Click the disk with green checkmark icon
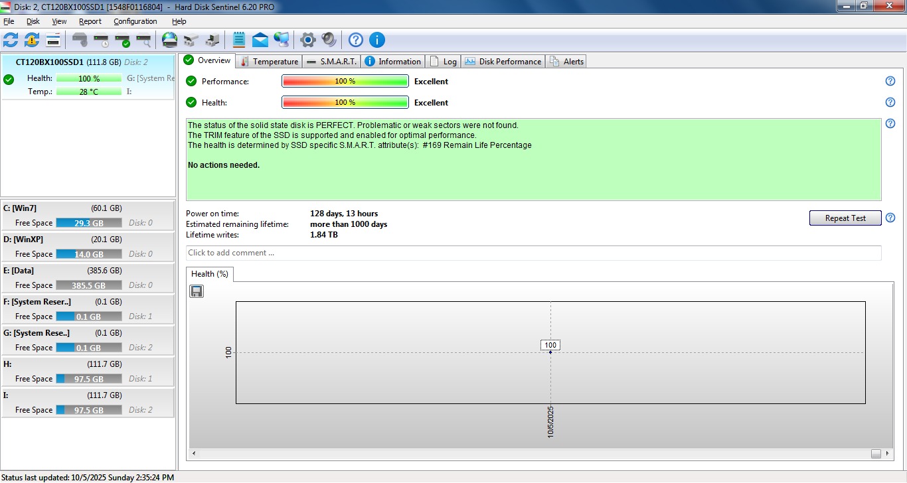 tap(122, 40)
